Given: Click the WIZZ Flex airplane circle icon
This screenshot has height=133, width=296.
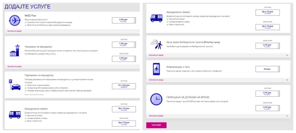Looking at the screenshot, I should click(14, 20).
